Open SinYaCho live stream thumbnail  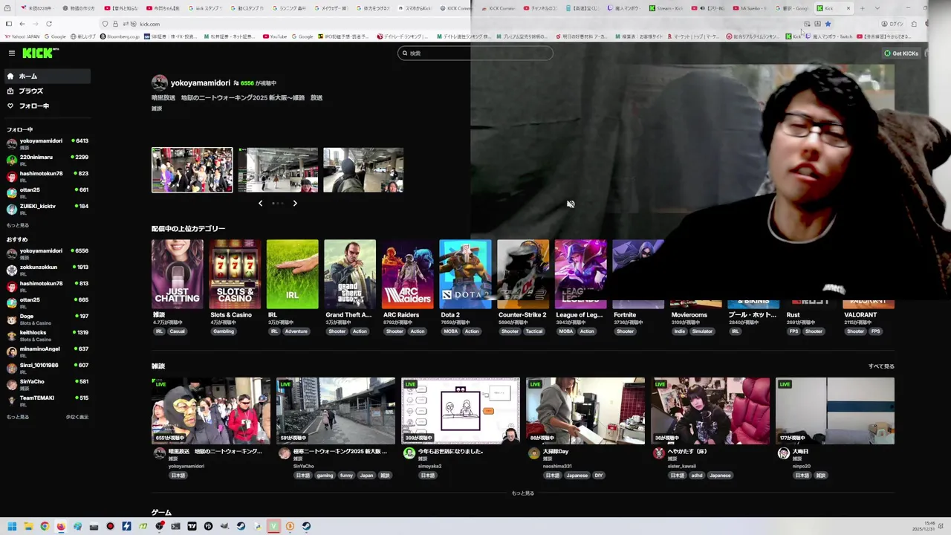(336, 411)
